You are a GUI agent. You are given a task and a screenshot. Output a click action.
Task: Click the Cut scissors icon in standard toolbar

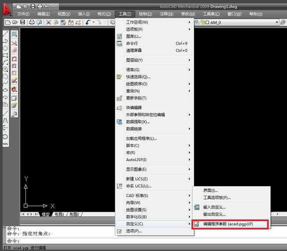click(48, 22)
